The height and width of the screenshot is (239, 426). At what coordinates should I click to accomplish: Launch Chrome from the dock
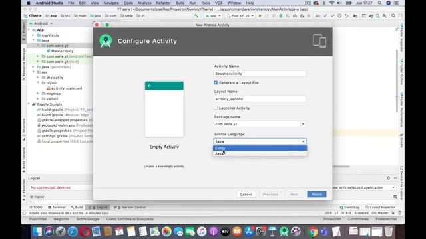pos(313,232)
